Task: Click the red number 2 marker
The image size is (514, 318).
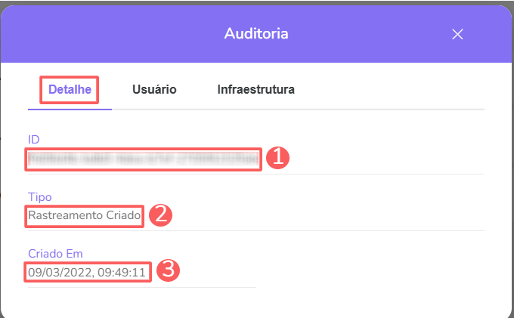Action: coord(160,215)
